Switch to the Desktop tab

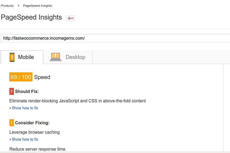[x=68, y=57]
